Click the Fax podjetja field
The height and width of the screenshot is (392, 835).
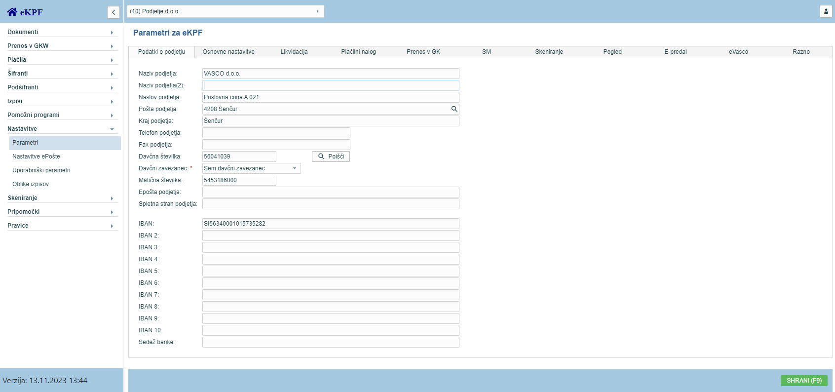point(276,145)
